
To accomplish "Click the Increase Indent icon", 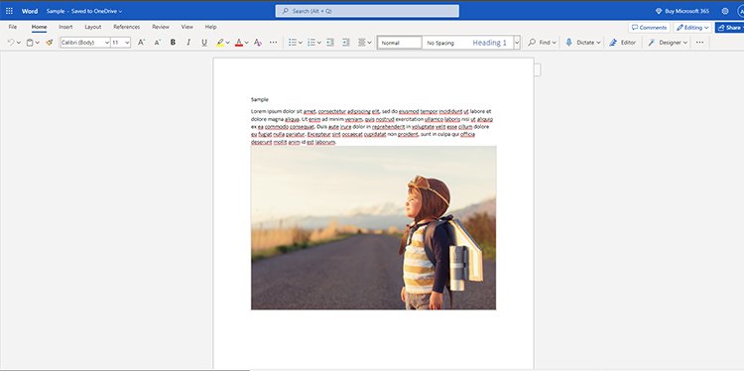I will (x=346, y=43).
